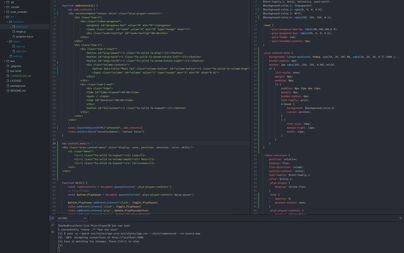Click the folder icon beside node_modules
The height and width of the screenshot is (253, 404).
[x=8, y=12]
